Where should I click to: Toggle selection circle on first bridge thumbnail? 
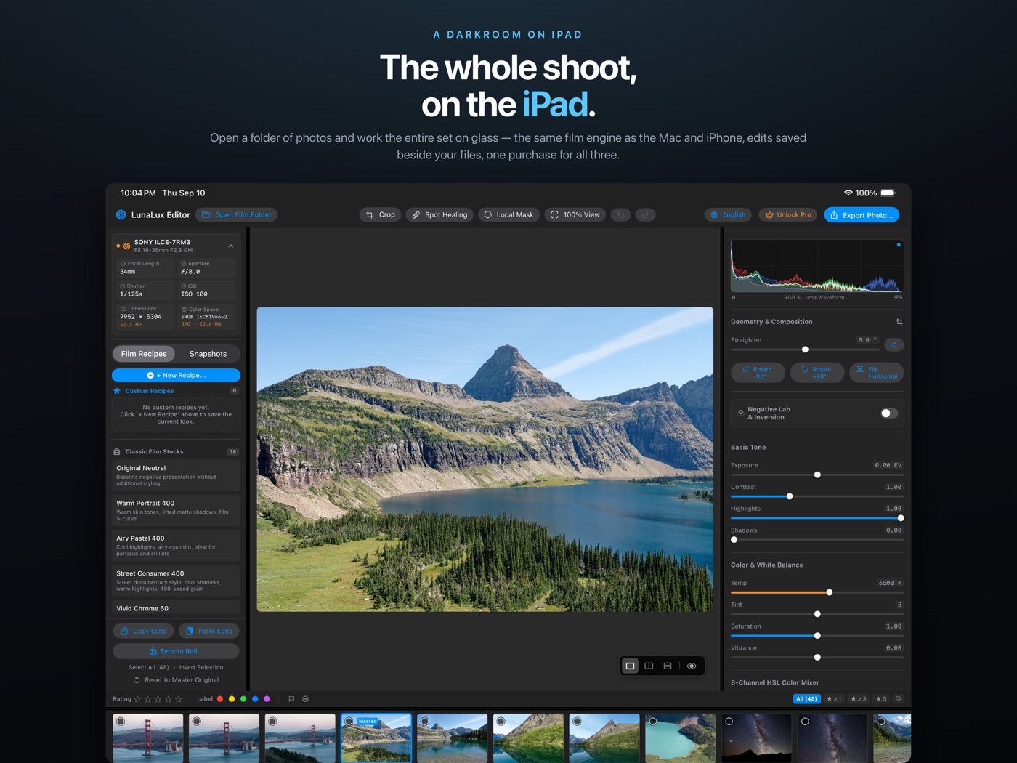point(121,722)
